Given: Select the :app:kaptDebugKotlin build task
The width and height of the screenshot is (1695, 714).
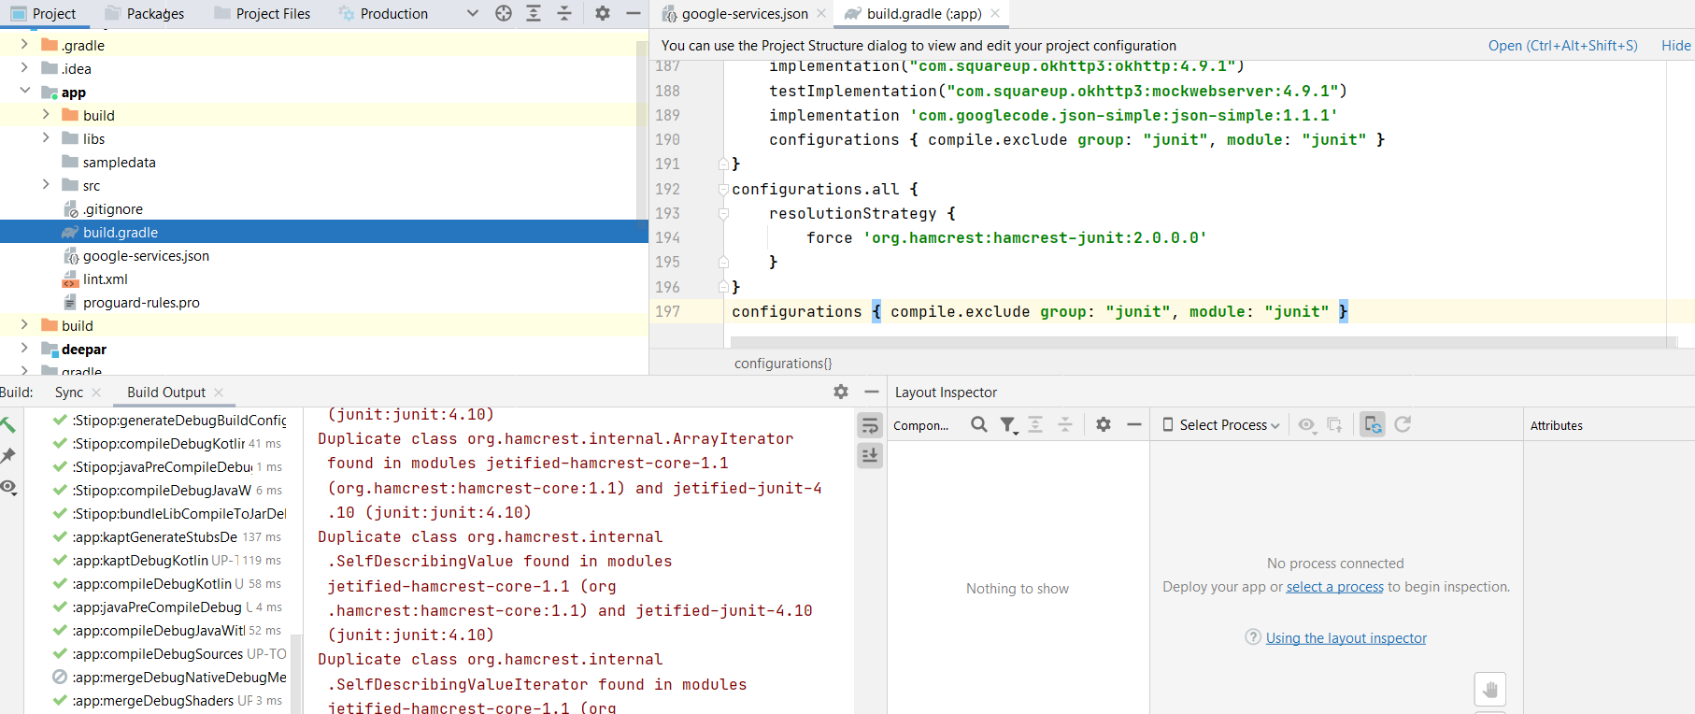Looking at the screenshot, I should (167, 560).
